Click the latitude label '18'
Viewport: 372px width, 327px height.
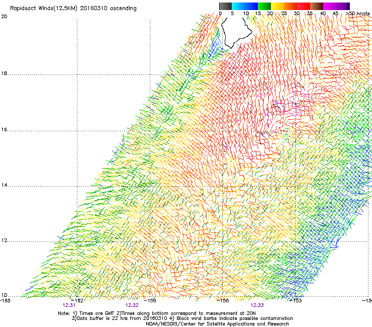click(x=4, y=73)
